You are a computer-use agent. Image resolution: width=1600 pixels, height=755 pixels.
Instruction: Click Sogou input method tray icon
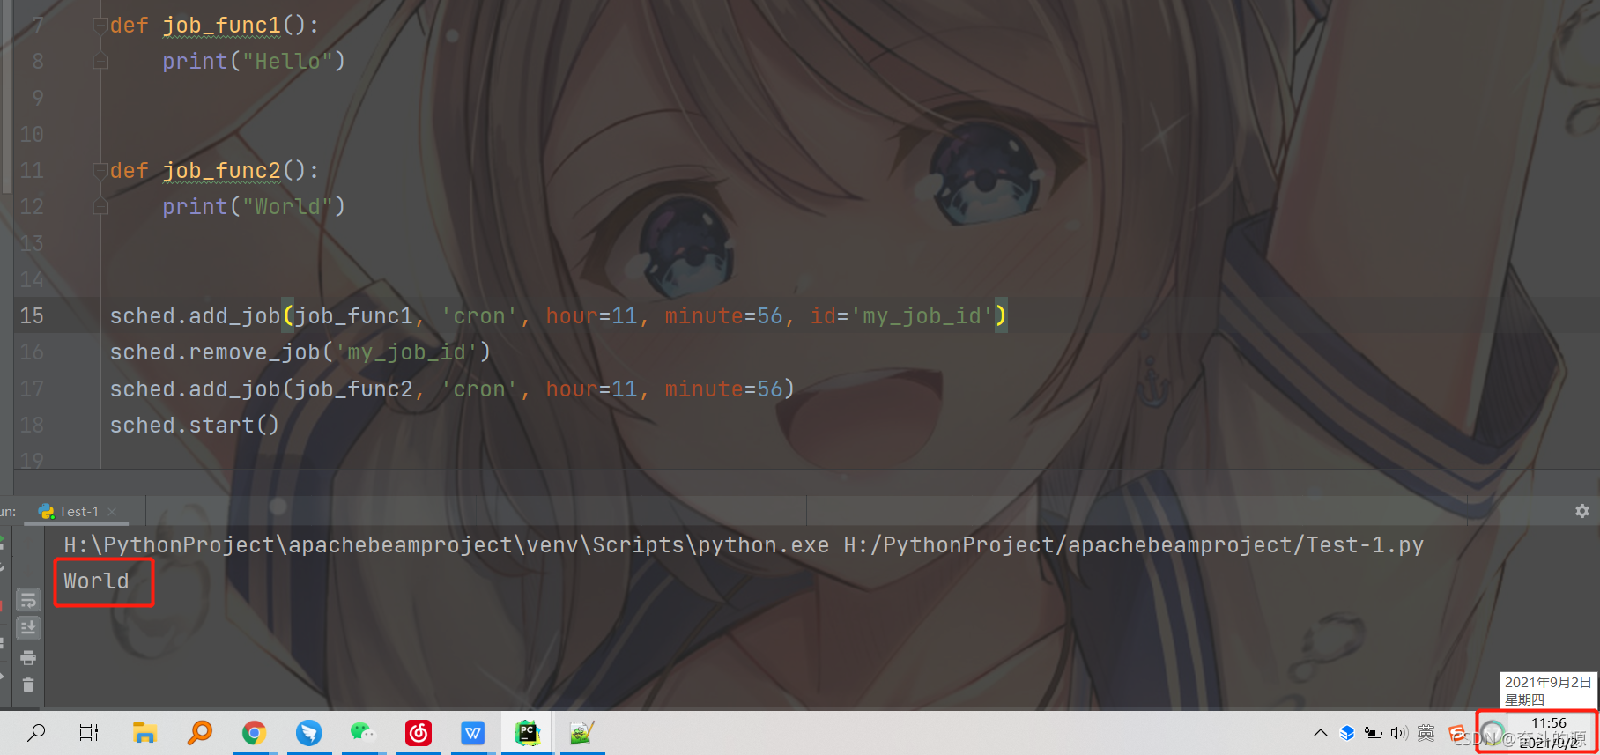(x=1457, y=733)
